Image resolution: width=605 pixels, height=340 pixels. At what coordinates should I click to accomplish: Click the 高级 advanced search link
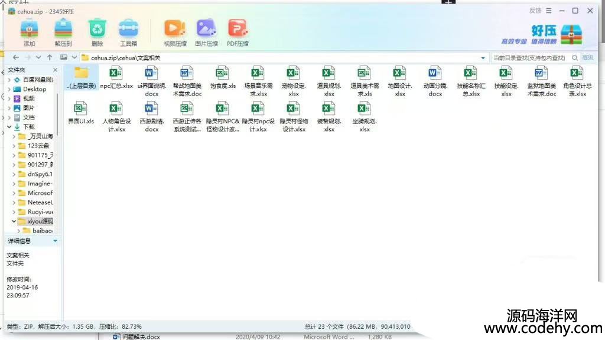point(588,58)
